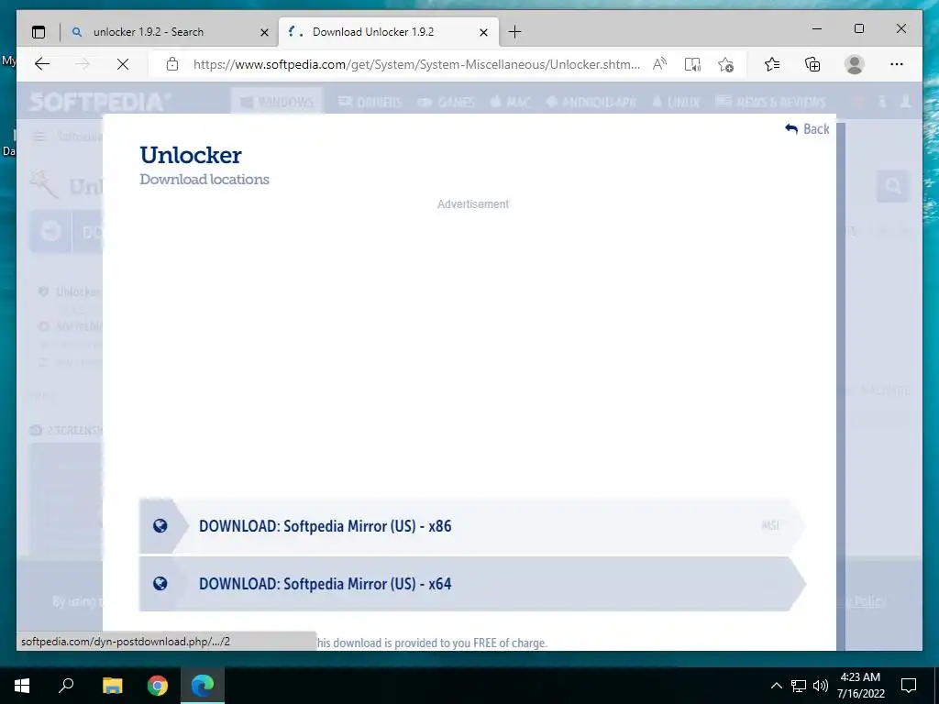Activate Read aloud in address bar
The width and height of the screenshot is (939, 704).
click(x=660, y=64)
